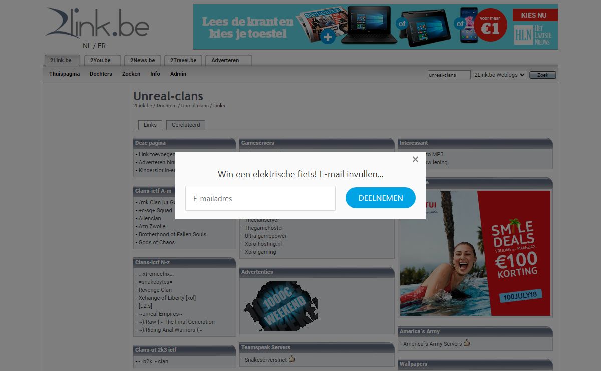The image size is (601, 371).
Task: Click the Interessant section header
Action: tap(475, 143)
